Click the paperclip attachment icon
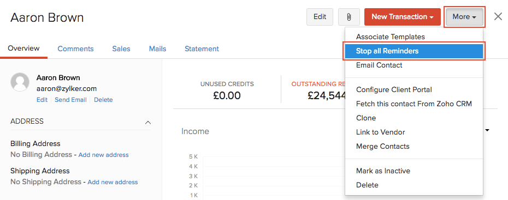Screen dimensions: 508x200 pyautogui.click(x=349, y=17)
